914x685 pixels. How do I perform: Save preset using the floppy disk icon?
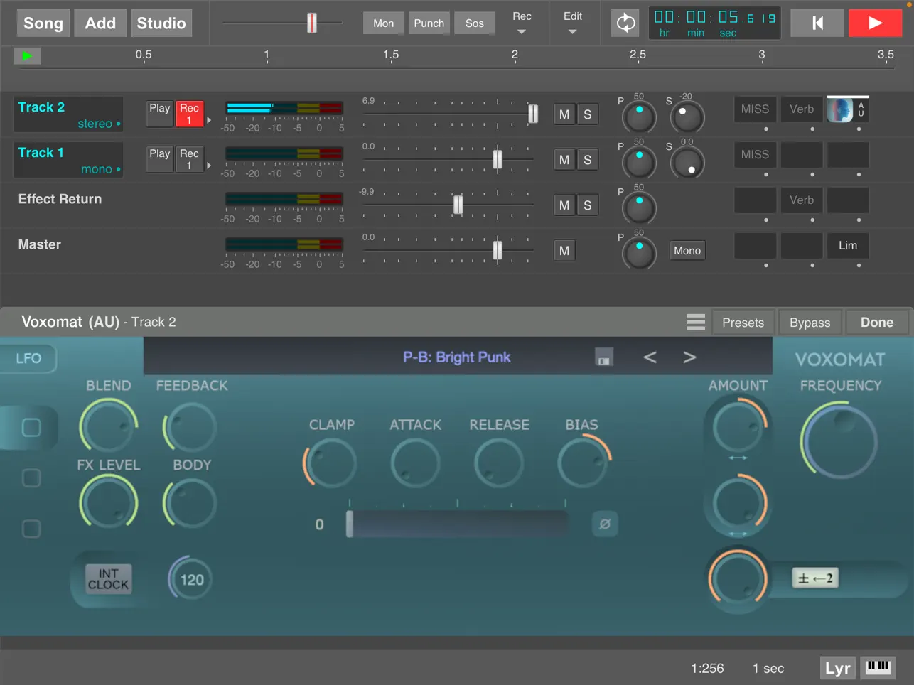[604, 357]
